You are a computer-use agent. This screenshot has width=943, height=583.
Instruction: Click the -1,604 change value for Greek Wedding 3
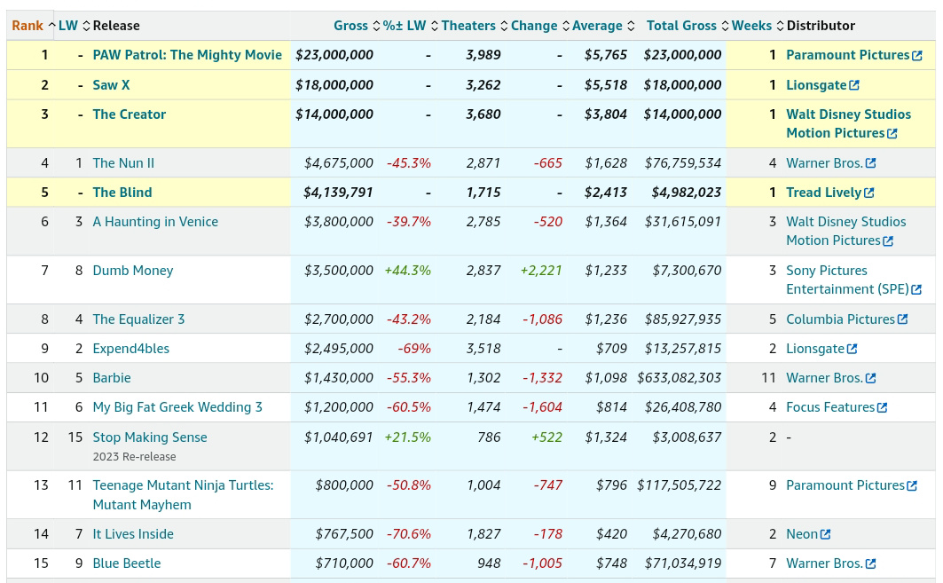542,407
